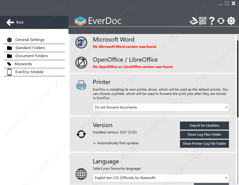Click the 'Printer' heading

pos(102,82)
